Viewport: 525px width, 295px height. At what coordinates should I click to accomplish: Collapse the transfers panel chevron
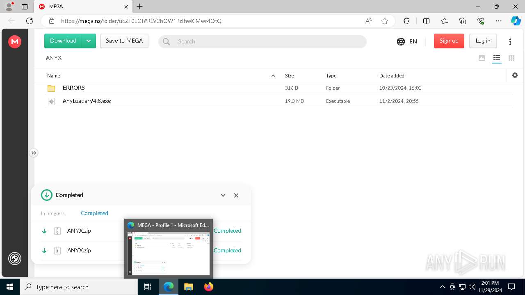tap(223, 195)
